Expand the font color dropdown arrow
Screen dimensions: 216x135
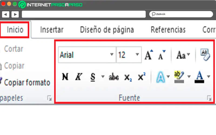(208, 76)
